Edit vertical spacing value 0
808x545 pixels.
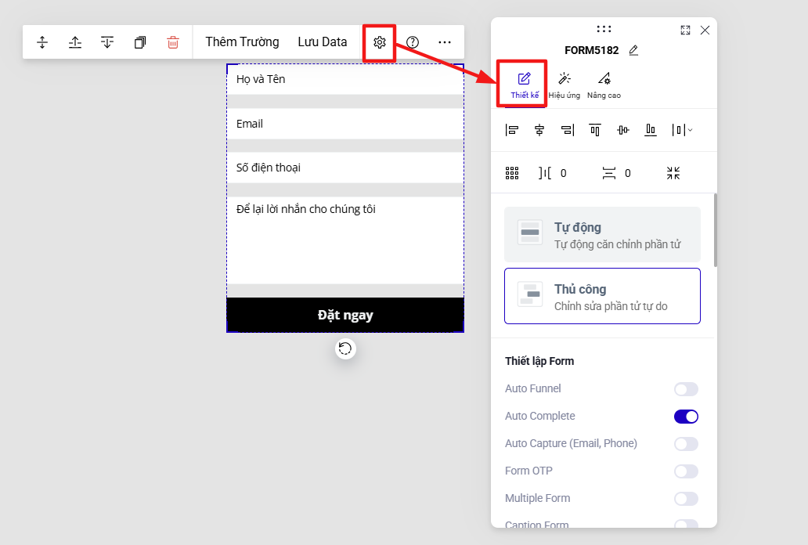[x=628, y=173]
